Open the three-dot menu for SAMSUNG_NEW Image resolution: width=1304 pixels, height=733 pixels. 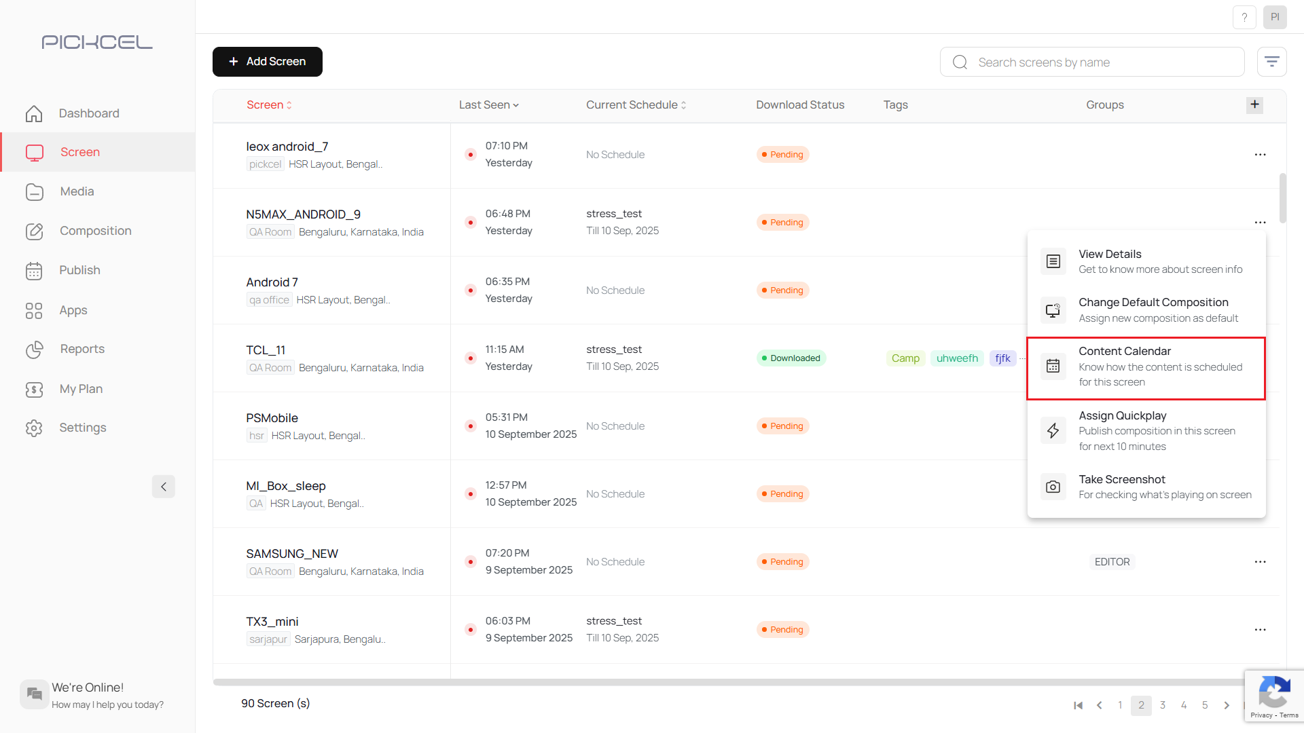pos(1261,561)
